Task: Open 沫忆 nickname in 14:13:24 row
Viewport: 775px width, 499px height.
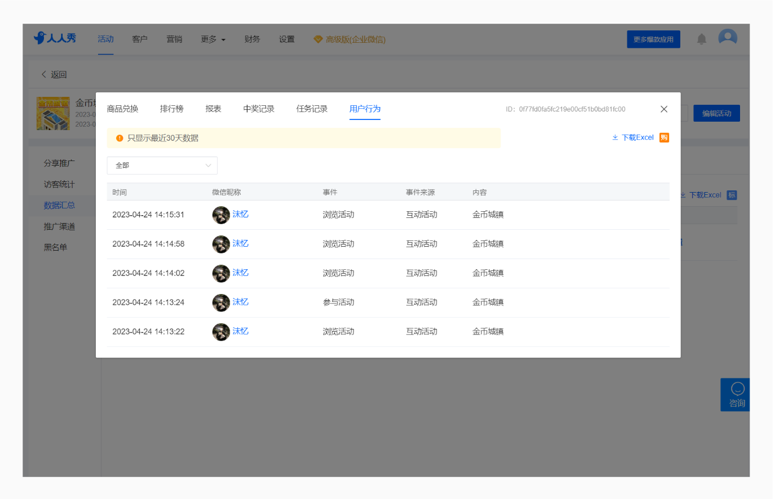Action: tap(241, 302)
